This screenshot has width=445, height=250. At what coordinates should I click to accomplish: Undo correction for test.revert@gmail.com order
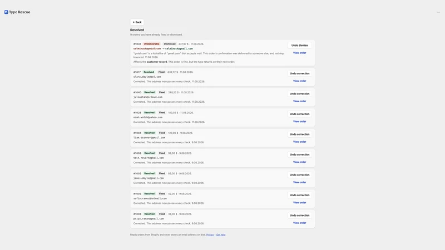[299, 154]
